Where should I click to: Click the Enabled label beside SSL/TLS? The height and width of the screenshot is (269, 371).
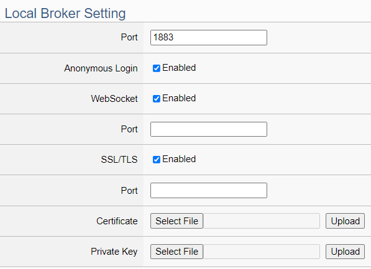[x=179, y=159]
